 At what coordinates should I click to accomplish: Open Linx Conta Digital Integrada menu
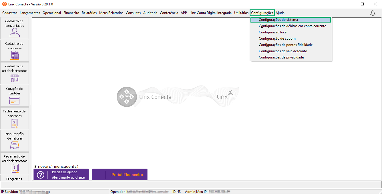(x=210, y=13)
